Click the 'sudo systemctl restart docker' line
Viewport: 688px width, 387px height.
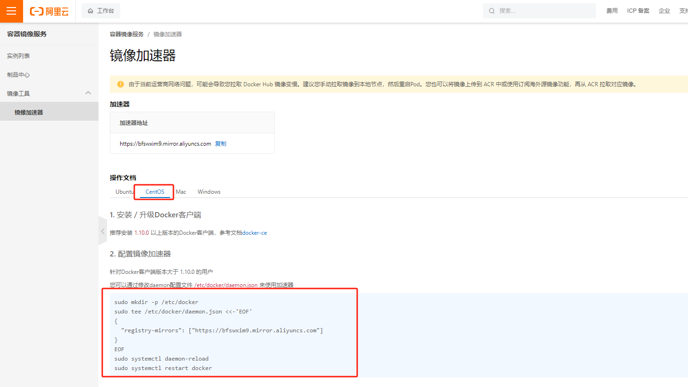[x=163, y=368]
